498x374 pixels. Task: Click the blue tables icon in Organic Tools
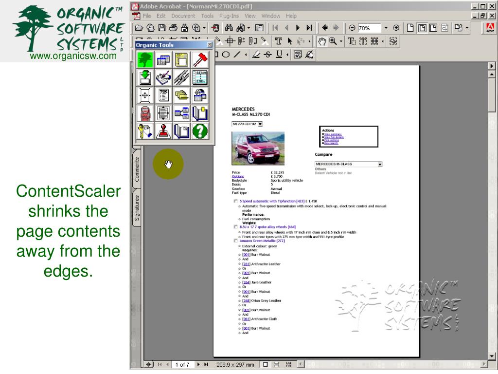tap(163, 59)
